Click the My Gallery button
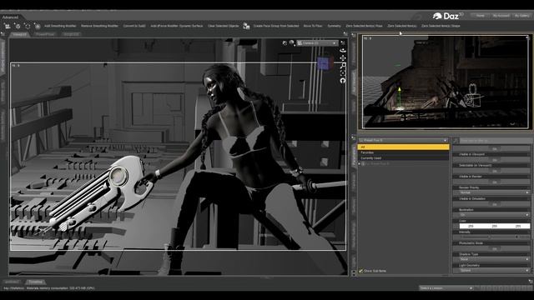 point(521,16)
